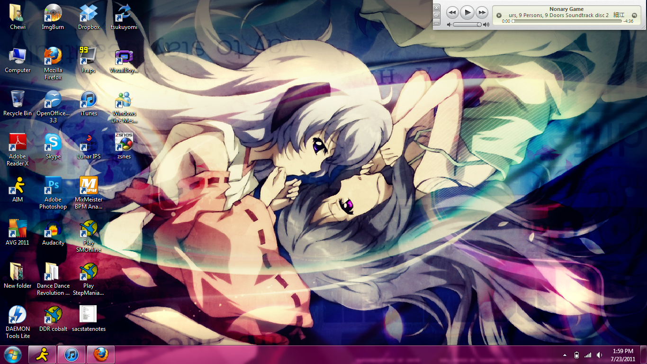Select the Audacity desktop shortcut
Screen dimensions: 647x364
(x=53, y=233)
